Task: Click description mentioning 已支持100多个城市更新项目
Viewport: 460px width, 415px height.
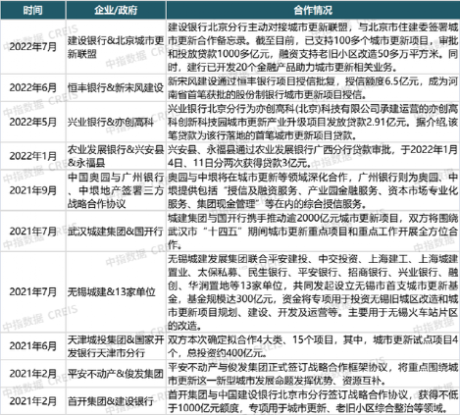Action: tap(313, 47)
